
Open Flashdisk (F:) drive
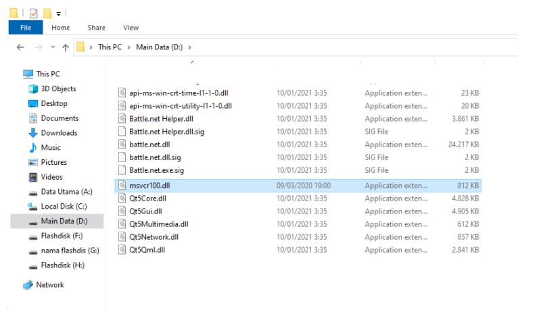62,236
